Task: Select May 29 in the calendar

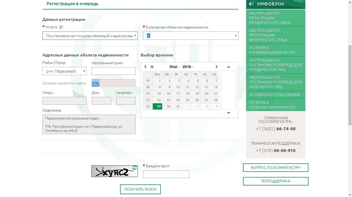Action: tap(157, 106)
